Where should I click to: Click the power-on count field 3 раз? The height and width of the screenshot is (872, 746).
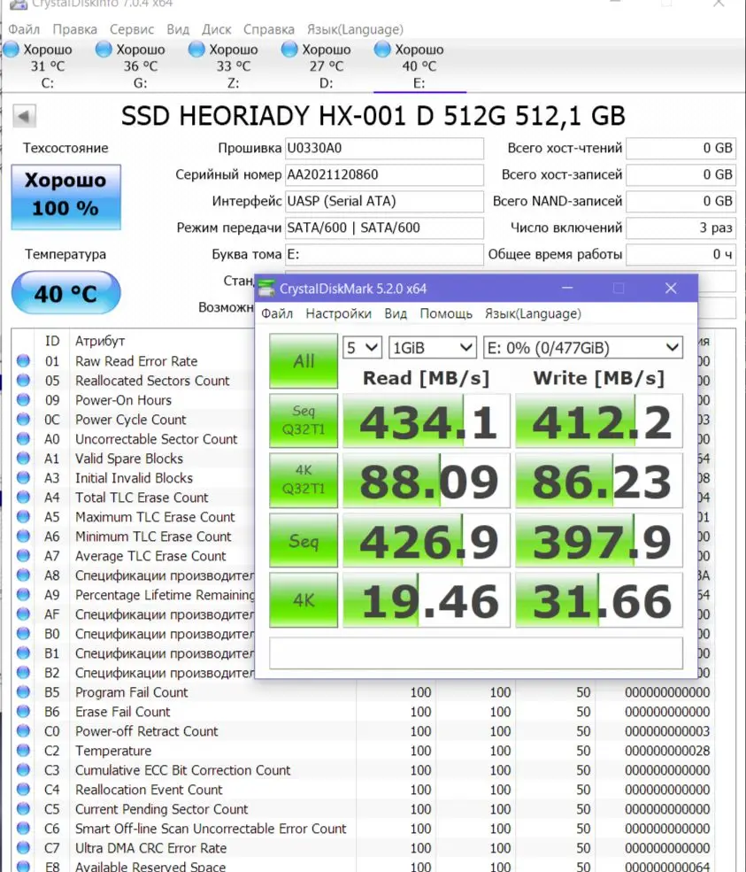(x=681, y=228)
